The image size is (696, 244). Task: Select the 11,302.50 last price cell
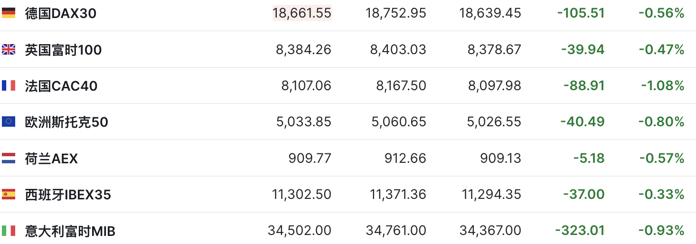(301, 195)
